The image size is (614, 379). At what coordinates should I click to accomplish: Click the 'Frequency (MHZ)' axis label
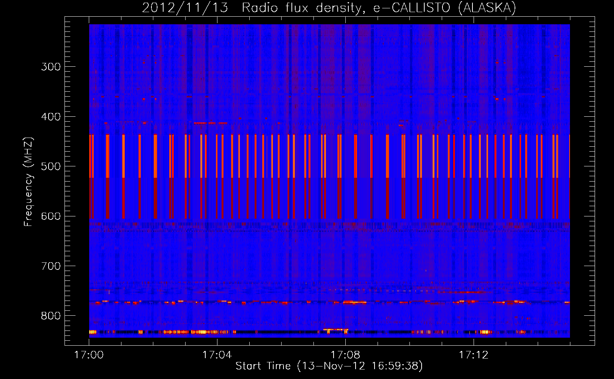tap(28, 182)
